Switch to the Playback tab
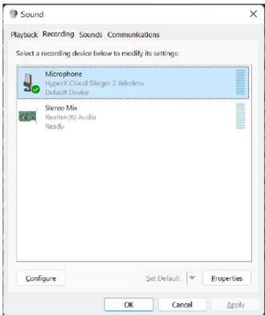This screenshot has width=265, height=315. point(24,35)
